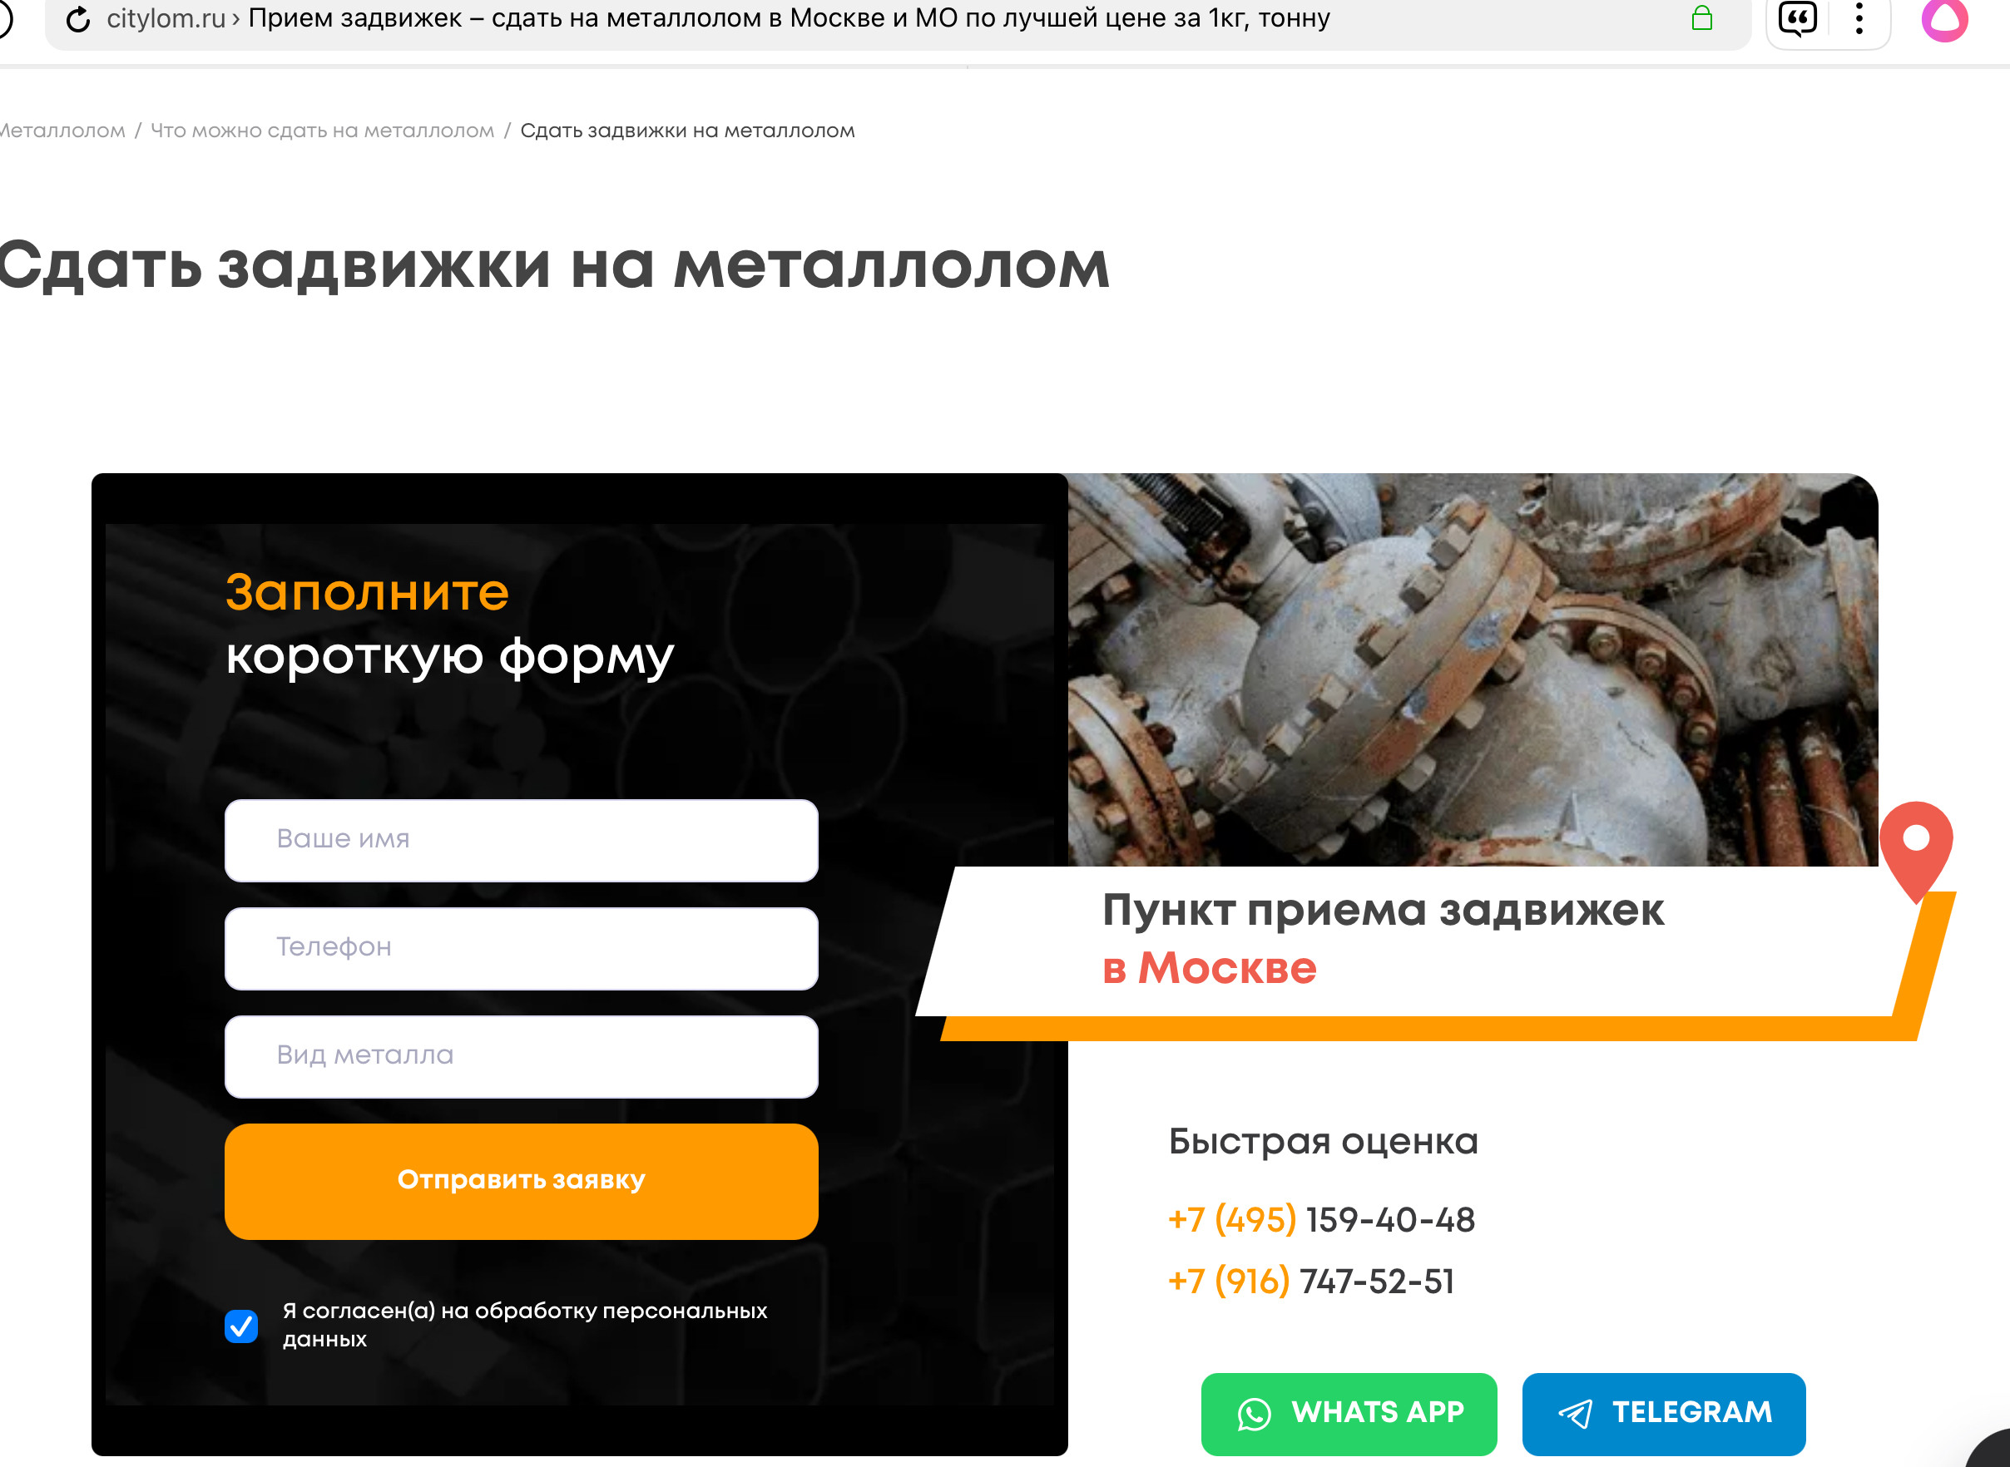
Task: Click the citylom.ru address bar text
Action: pyautogui.click(x=166, y=18)
